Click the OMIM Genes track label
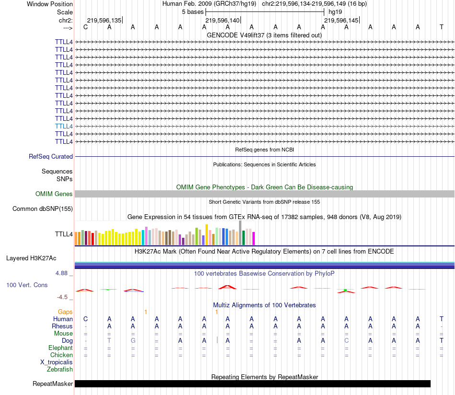This screenshot has width=455, height=395. pyautogui.click(x=54, y=194)
